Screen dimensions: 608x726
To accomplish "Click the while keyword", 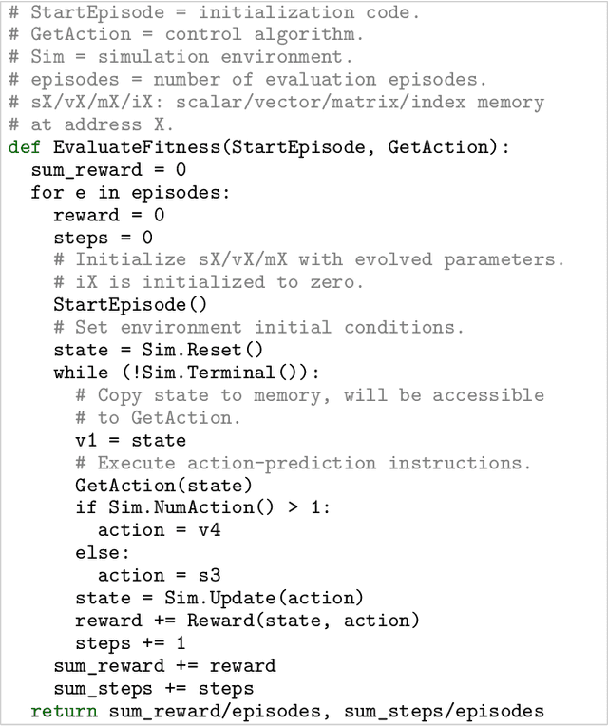I will pos(81,373).
